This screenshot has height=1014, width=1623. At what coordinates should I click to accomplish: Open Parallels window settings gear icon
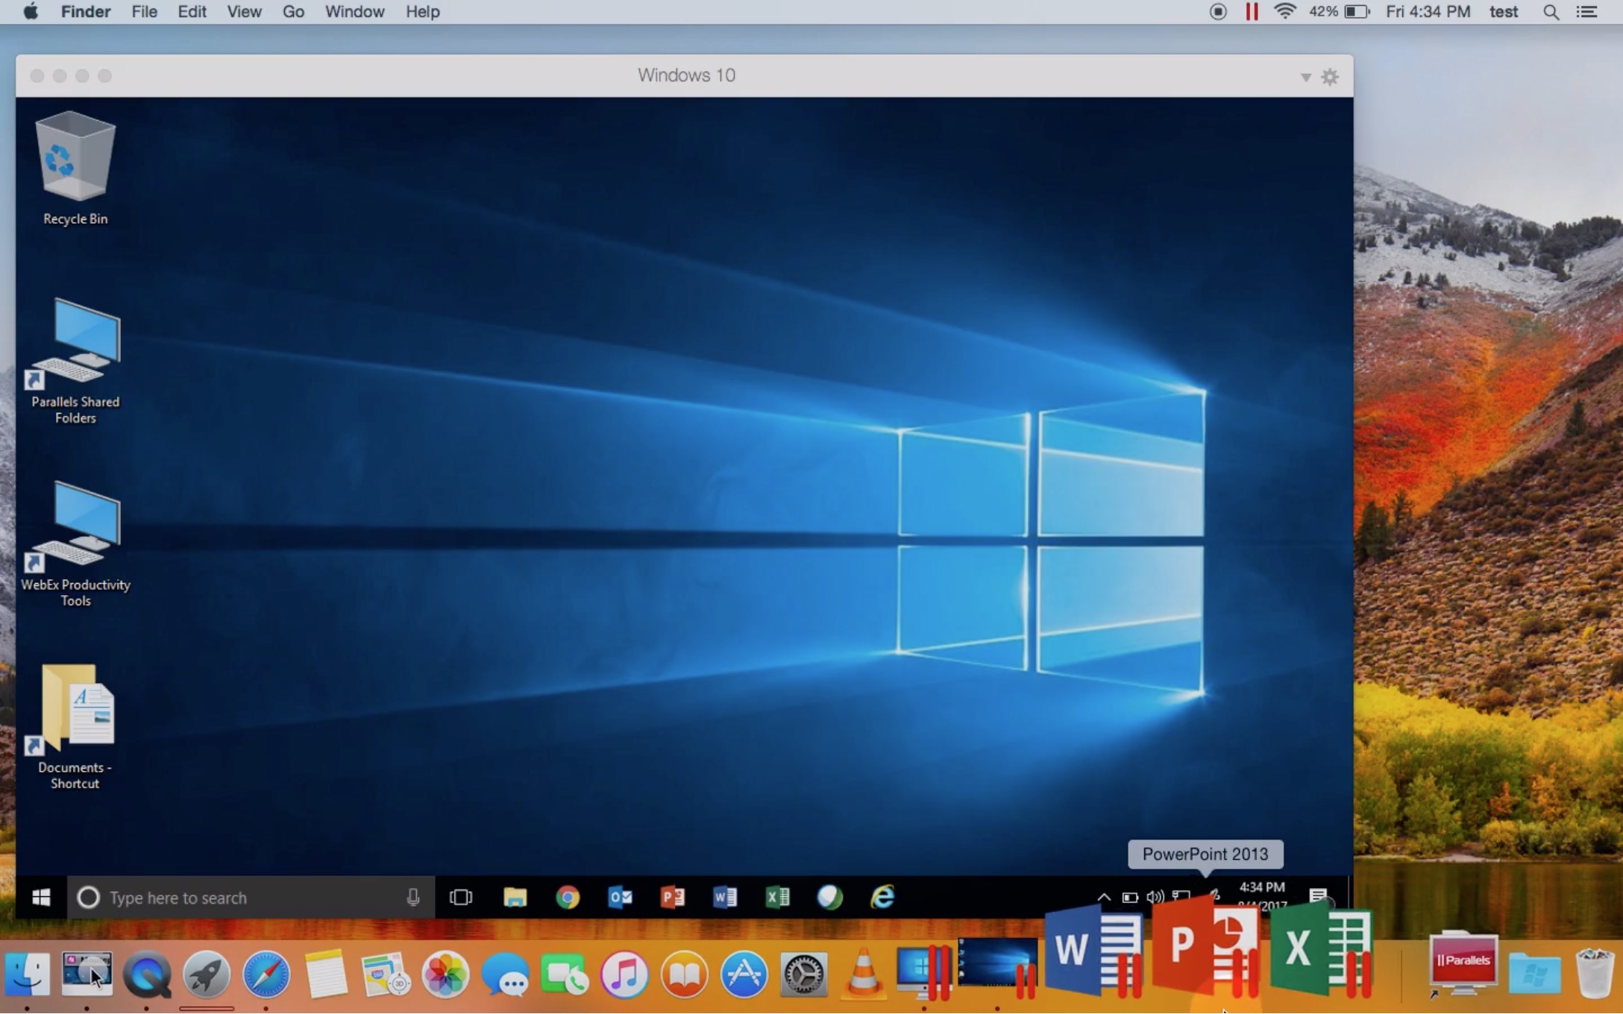[x=1330, y=77]
